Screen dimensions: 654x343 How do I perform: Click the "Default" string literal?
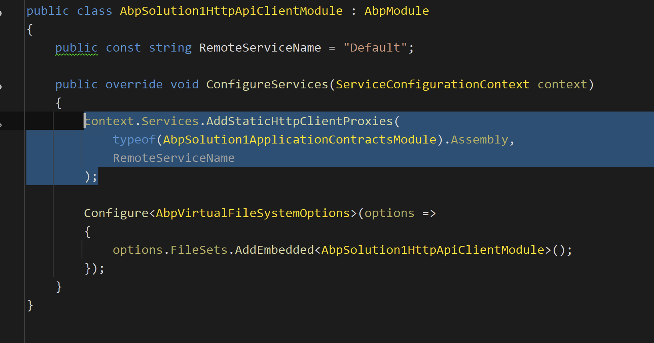(375, 48)
